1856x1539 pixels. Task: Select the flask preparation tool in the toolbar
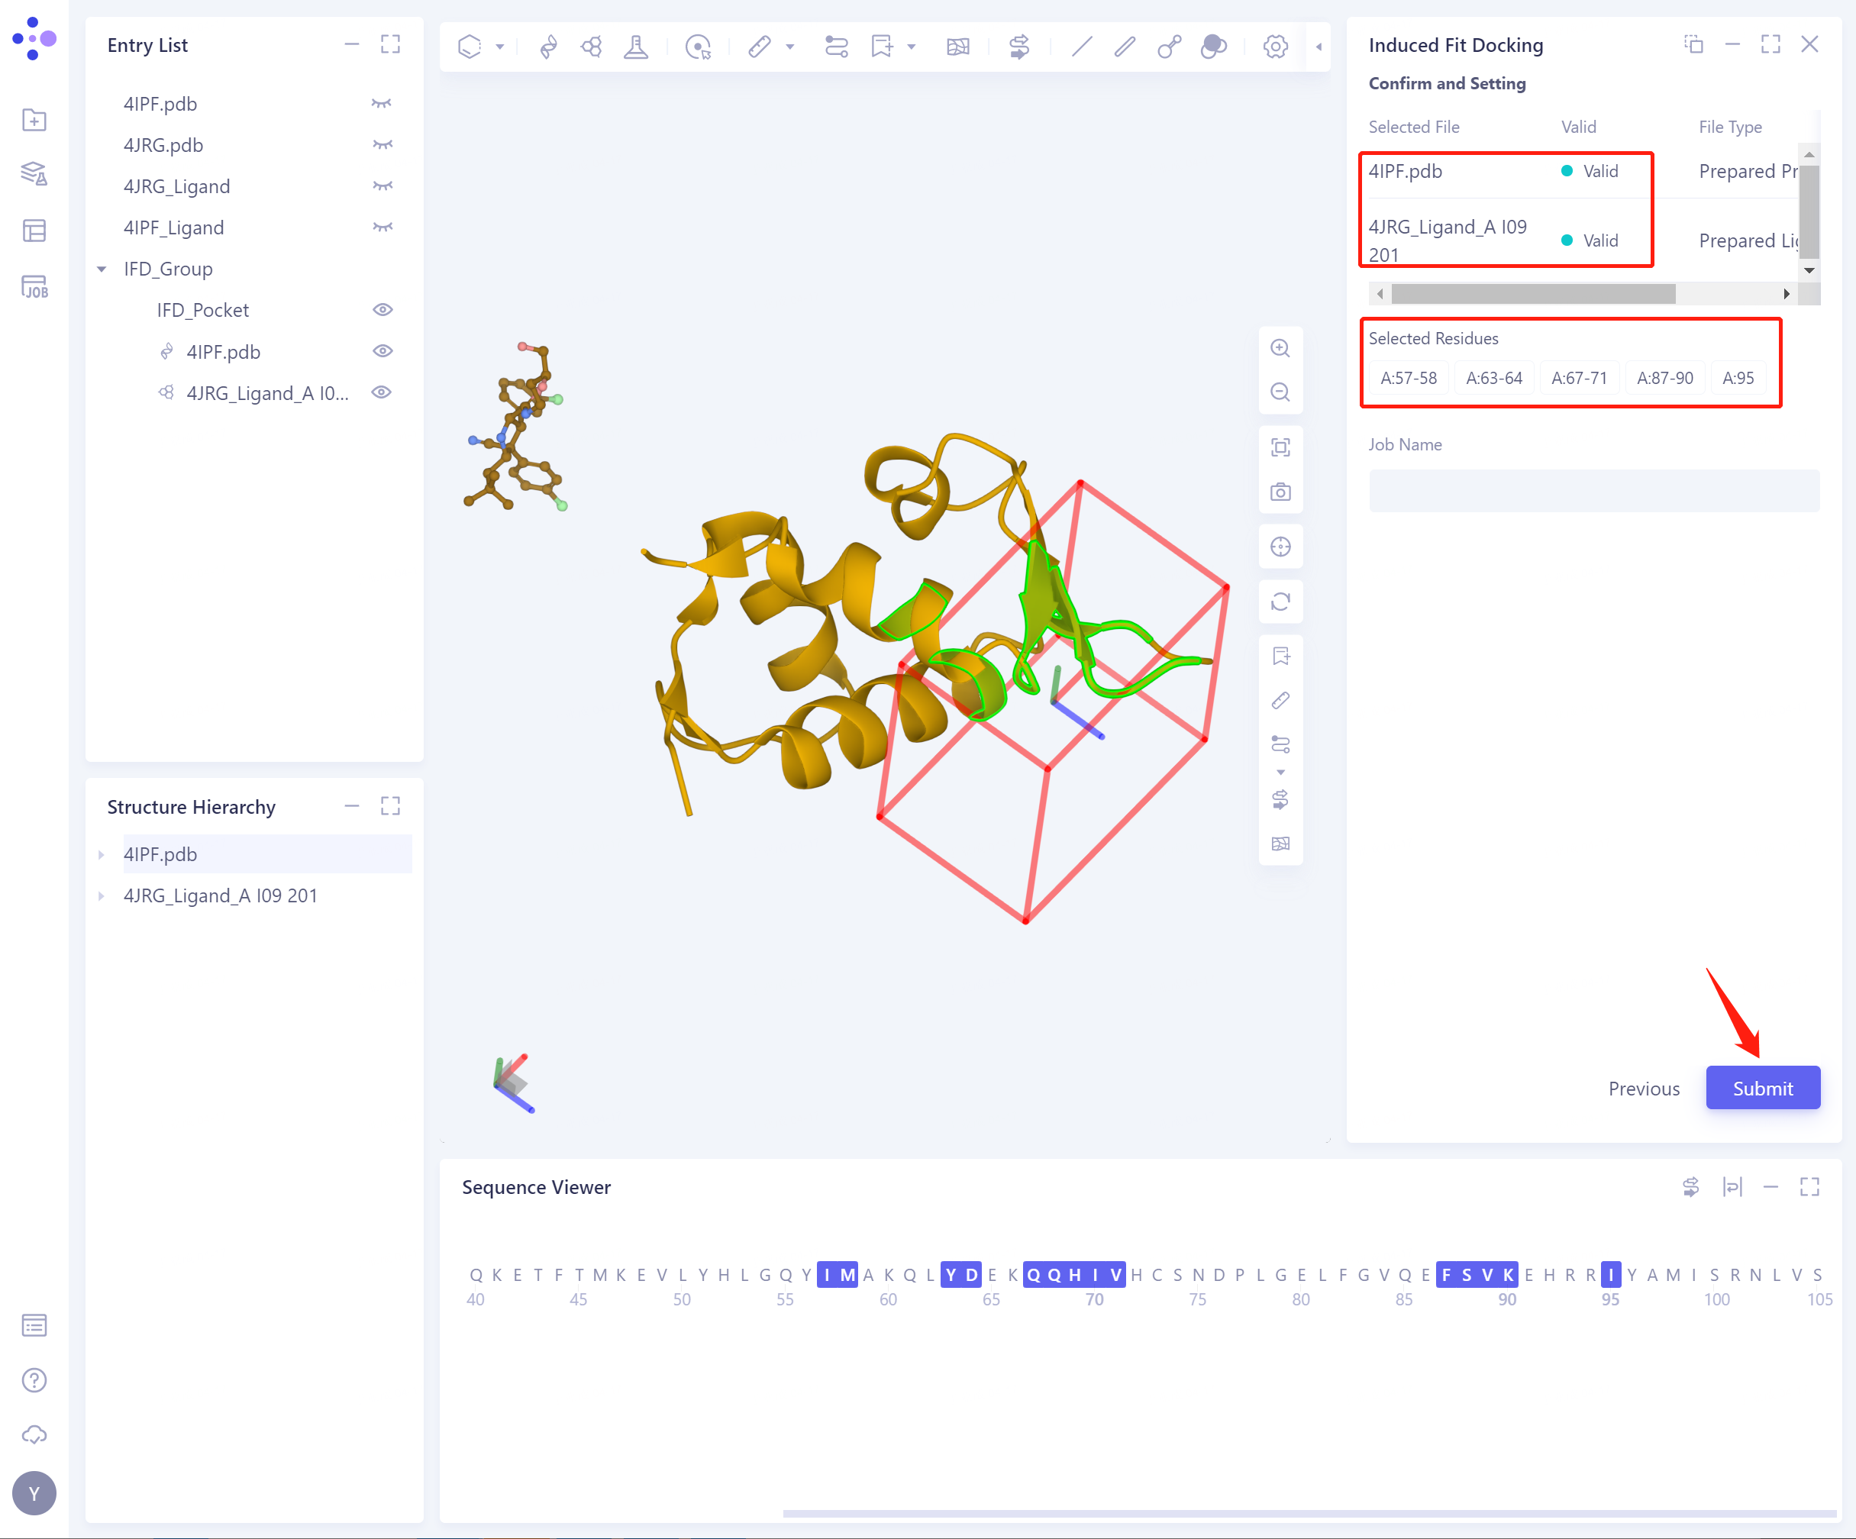tap(636, 47)
